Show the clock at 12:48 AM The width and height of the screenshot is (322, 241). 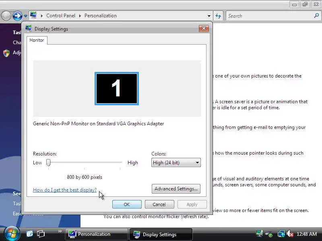(x=307, y=234)
